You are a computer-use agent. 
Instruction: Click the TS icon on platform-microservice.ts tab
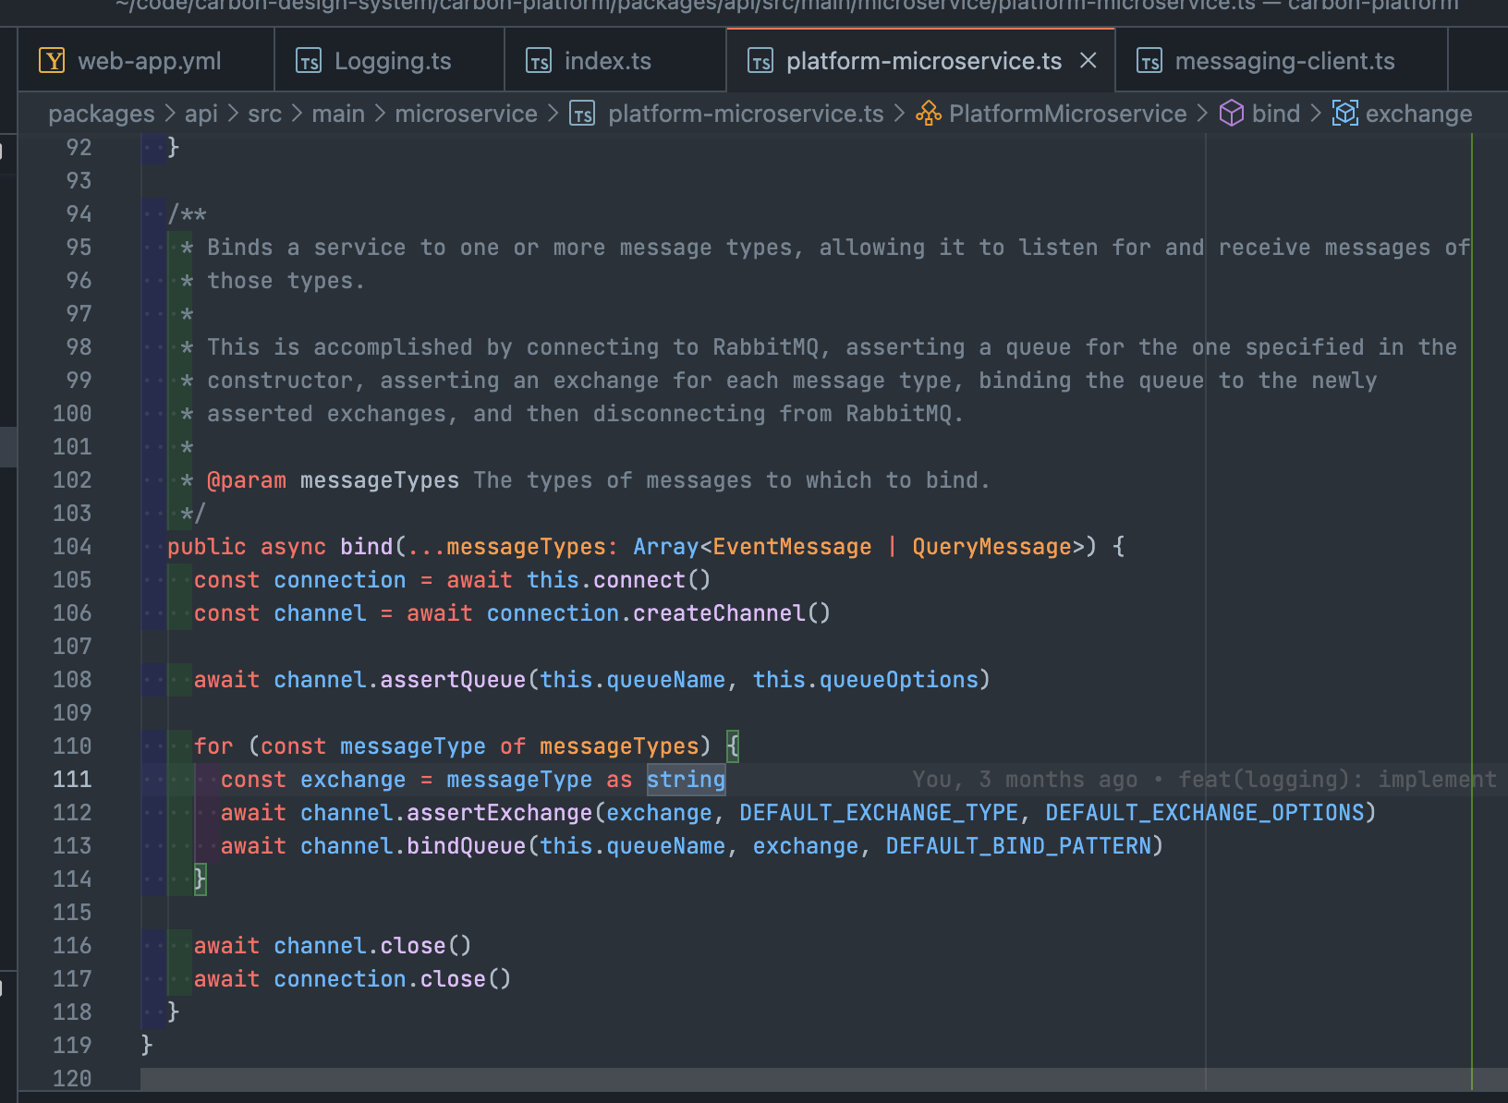760,61
